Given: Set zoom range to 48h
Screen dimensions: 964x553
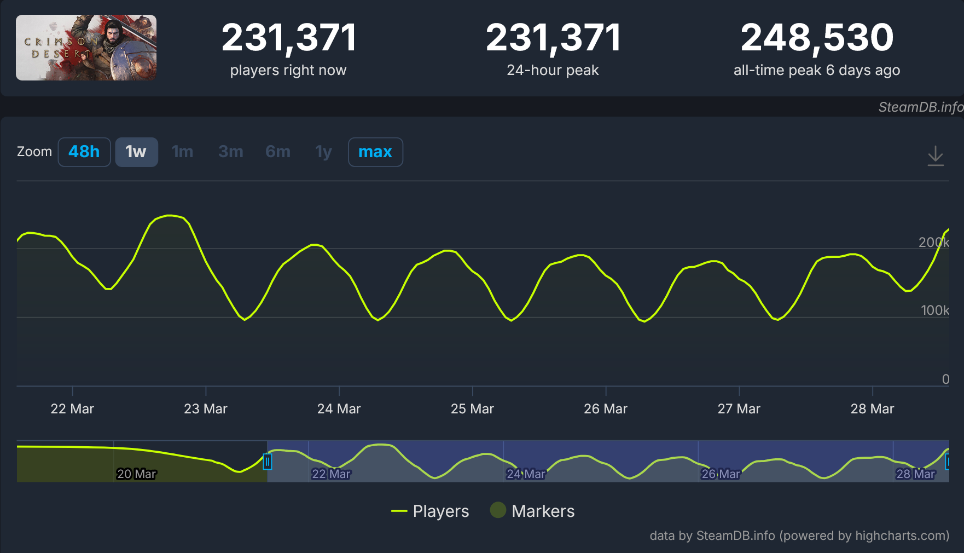Looking at the screenshot, I should click(84, 152).
